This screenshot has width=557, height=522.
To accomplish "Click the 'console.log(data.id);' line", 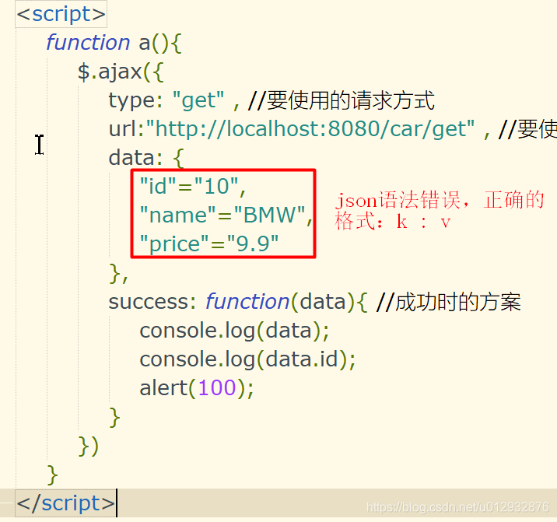I will tap(247, 359).
